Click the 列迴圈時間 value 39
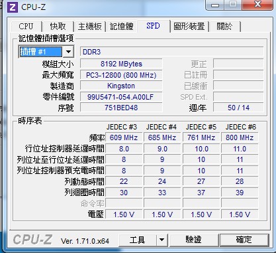The width and height of the screenshot is (276, 253). 240,193
